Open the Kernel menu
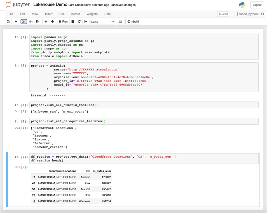The width and height of the screenshot is (267, 213). tap(76, 14)
